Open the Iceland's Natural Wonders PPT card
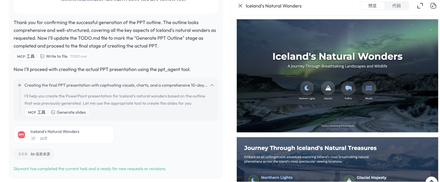The height and width of the screenshot is (182, 440). coord(64,135)
